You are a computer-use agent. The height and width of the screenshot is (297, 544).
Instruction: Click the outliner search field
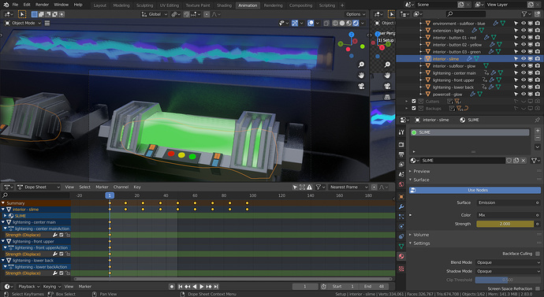(466, 14)
